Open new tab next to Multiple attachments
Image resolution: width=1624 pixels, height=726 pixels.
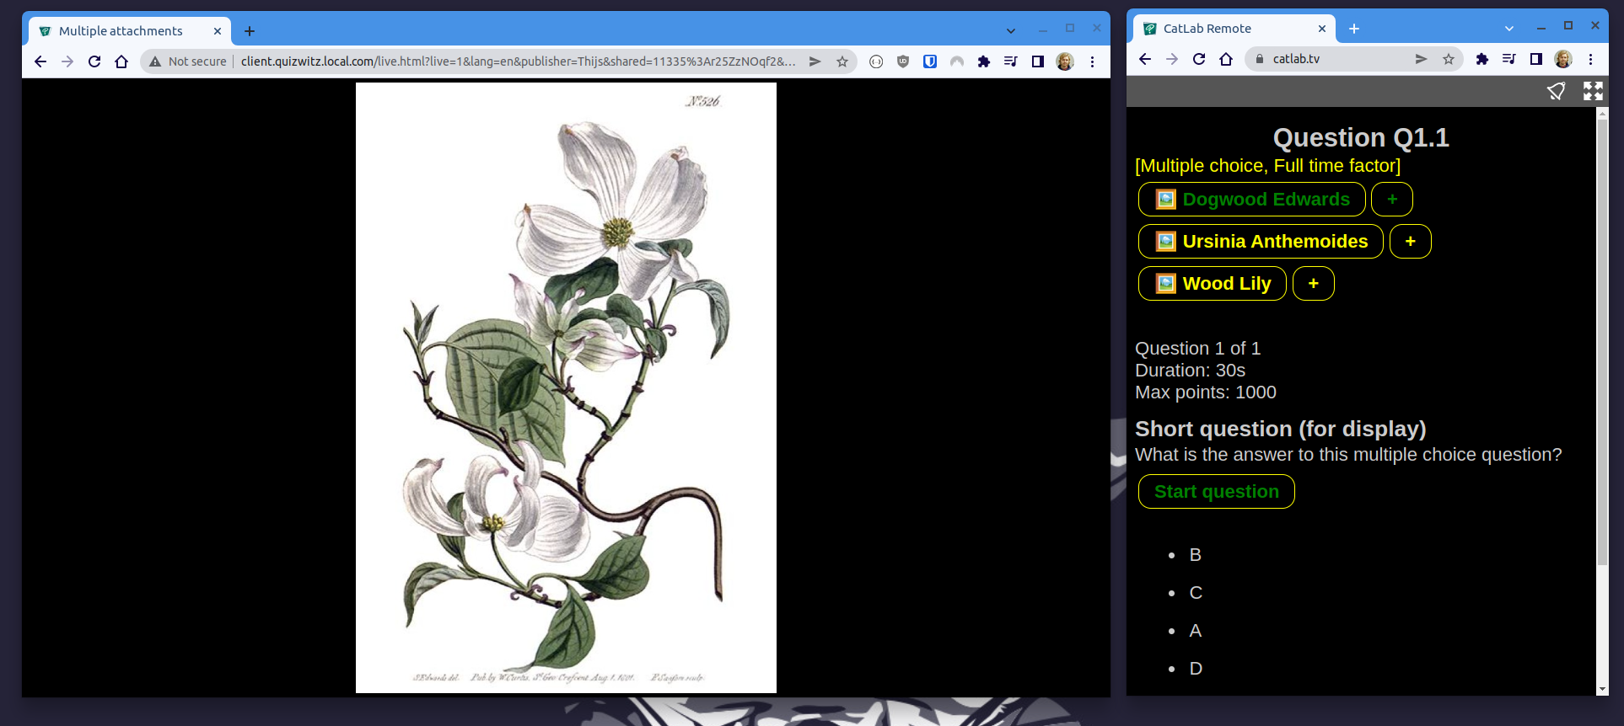[250, 31]
